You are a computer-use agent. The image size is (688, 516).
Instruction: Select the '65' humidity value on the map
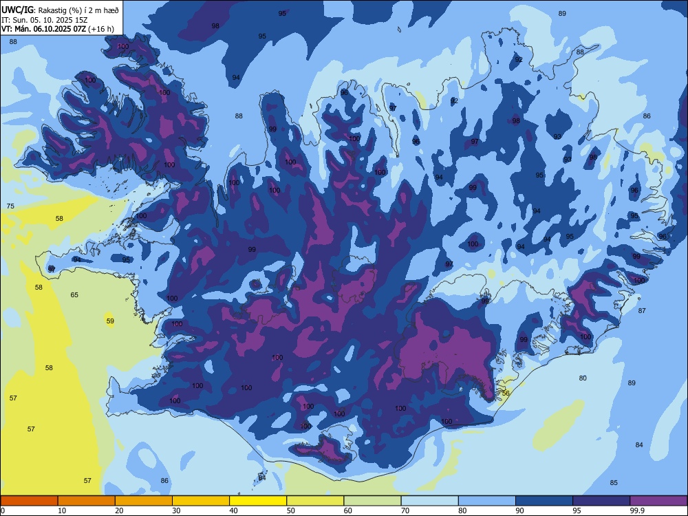(x=74, y=295)
